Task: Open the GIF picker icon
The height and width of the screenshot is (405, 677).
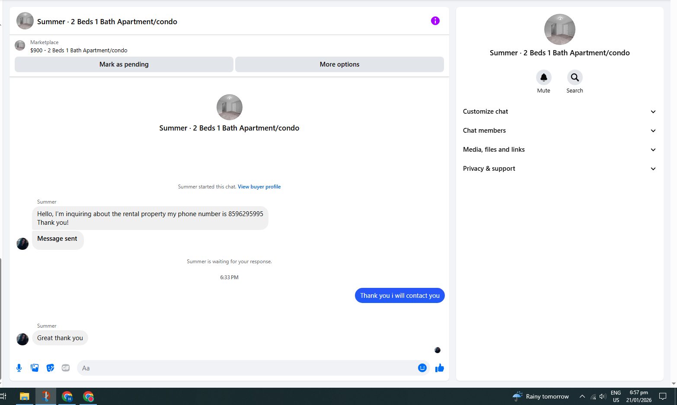Action: (x=66, y=368)
